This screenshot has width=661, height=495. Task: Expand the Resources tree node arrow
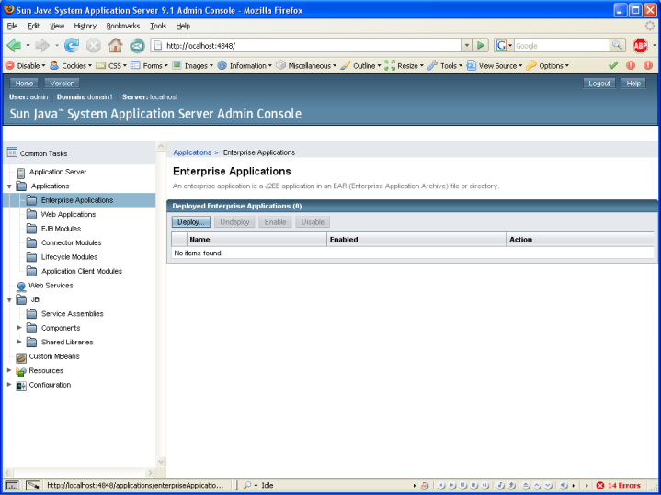pyautogui.click(x=9, y=370)
